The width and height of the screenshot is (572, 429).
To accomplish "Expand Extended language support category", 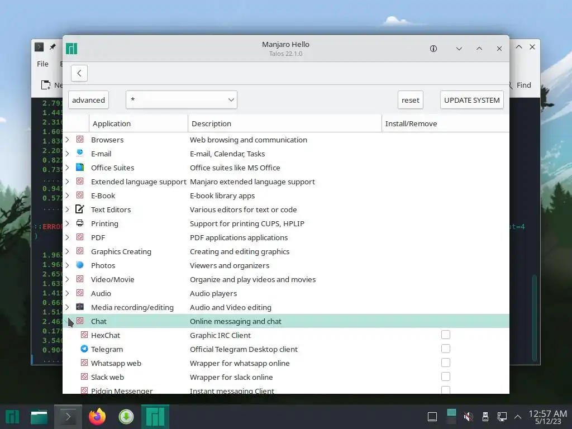I will 67,182.
